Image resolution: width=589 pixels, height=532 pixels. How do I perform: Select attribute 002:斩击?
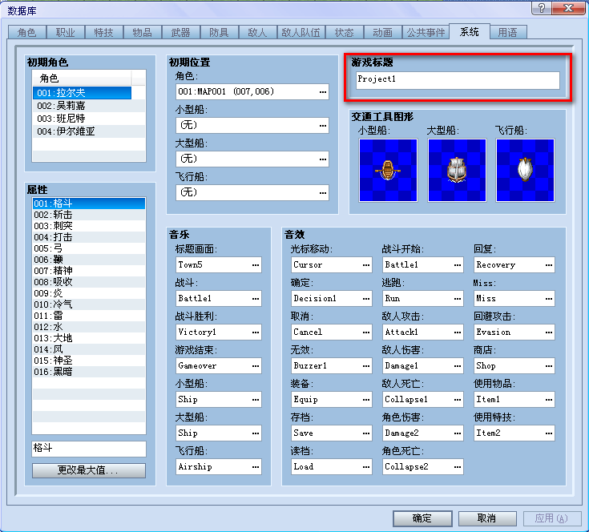[x=89, y=215]
